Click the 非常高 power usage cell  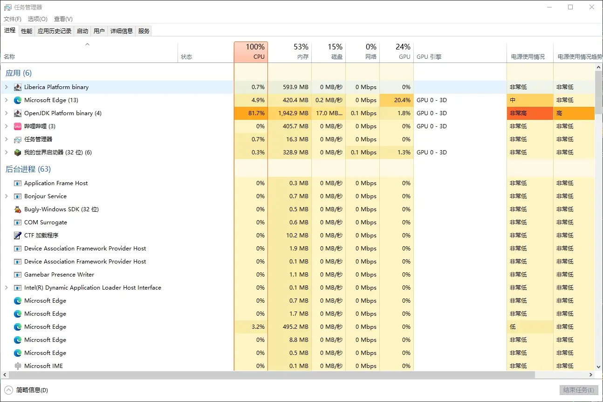tap(530, 113)
